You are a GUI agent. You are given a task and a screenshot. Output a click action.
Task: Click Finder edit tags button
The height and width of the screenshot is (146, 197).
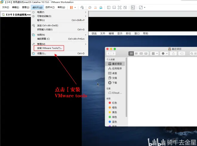pyautogui.click(x=182, y=53)
